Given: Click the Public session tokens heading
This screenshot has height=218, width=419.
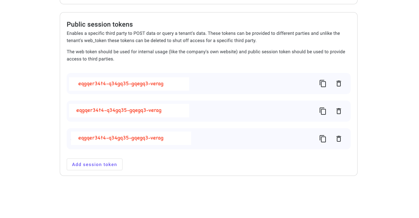Looking at the screenshot, I should tap(100, 24).
